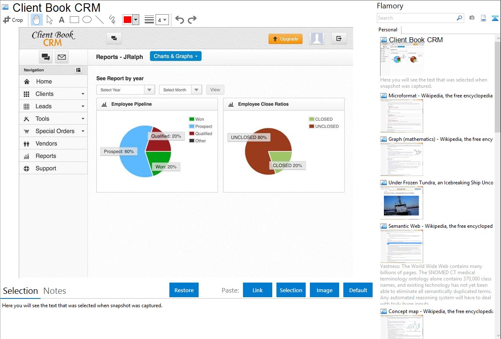Open the Select Month dropdown
The width and height of the screenshot is (501, 339).
[181, 90]
